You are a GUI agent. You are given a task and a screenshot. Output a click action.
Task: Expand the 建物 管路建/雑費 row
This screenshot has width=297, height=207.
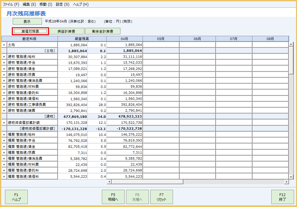point(3,110)
